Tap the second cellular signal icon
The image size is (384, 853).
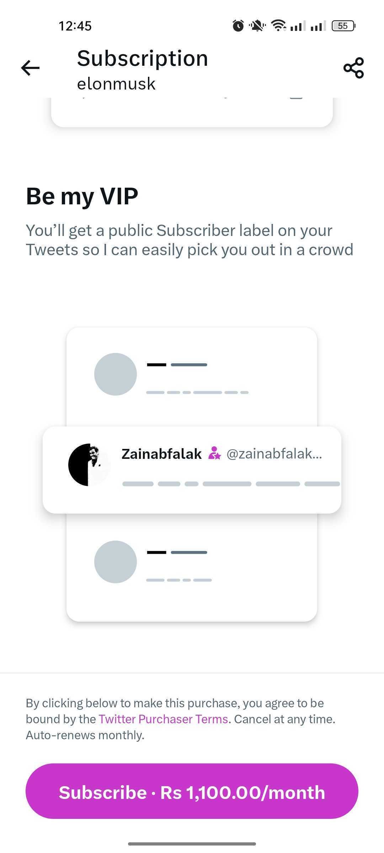tap(318, 26)
